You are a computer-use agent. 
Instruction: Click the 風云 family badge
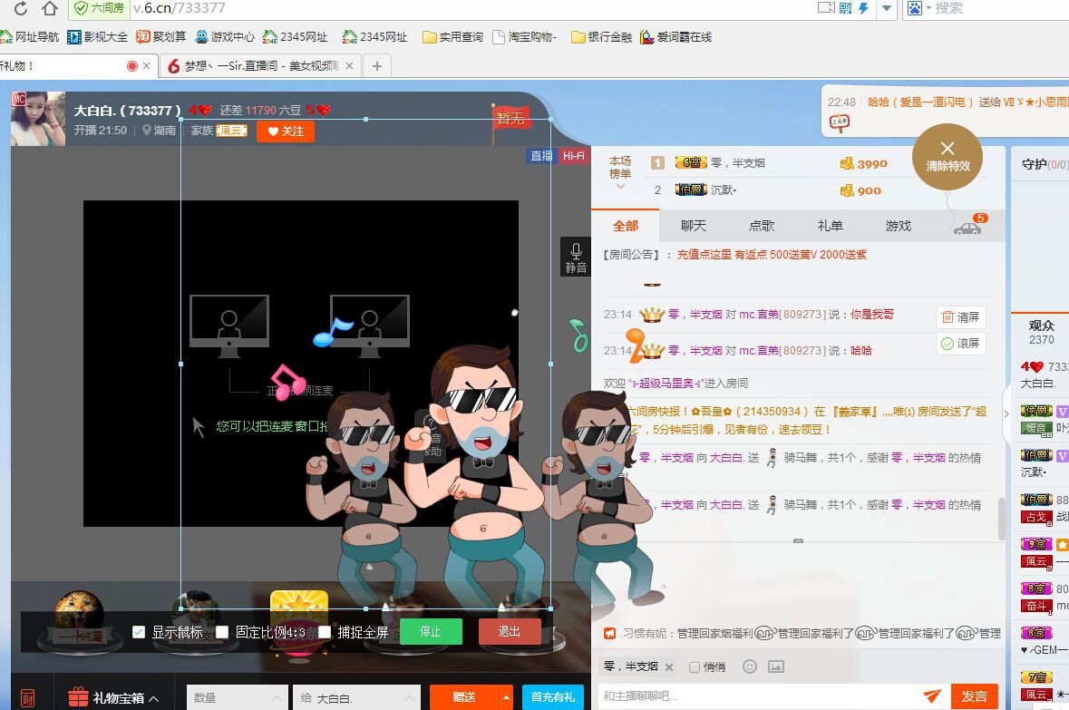point(231,131)
